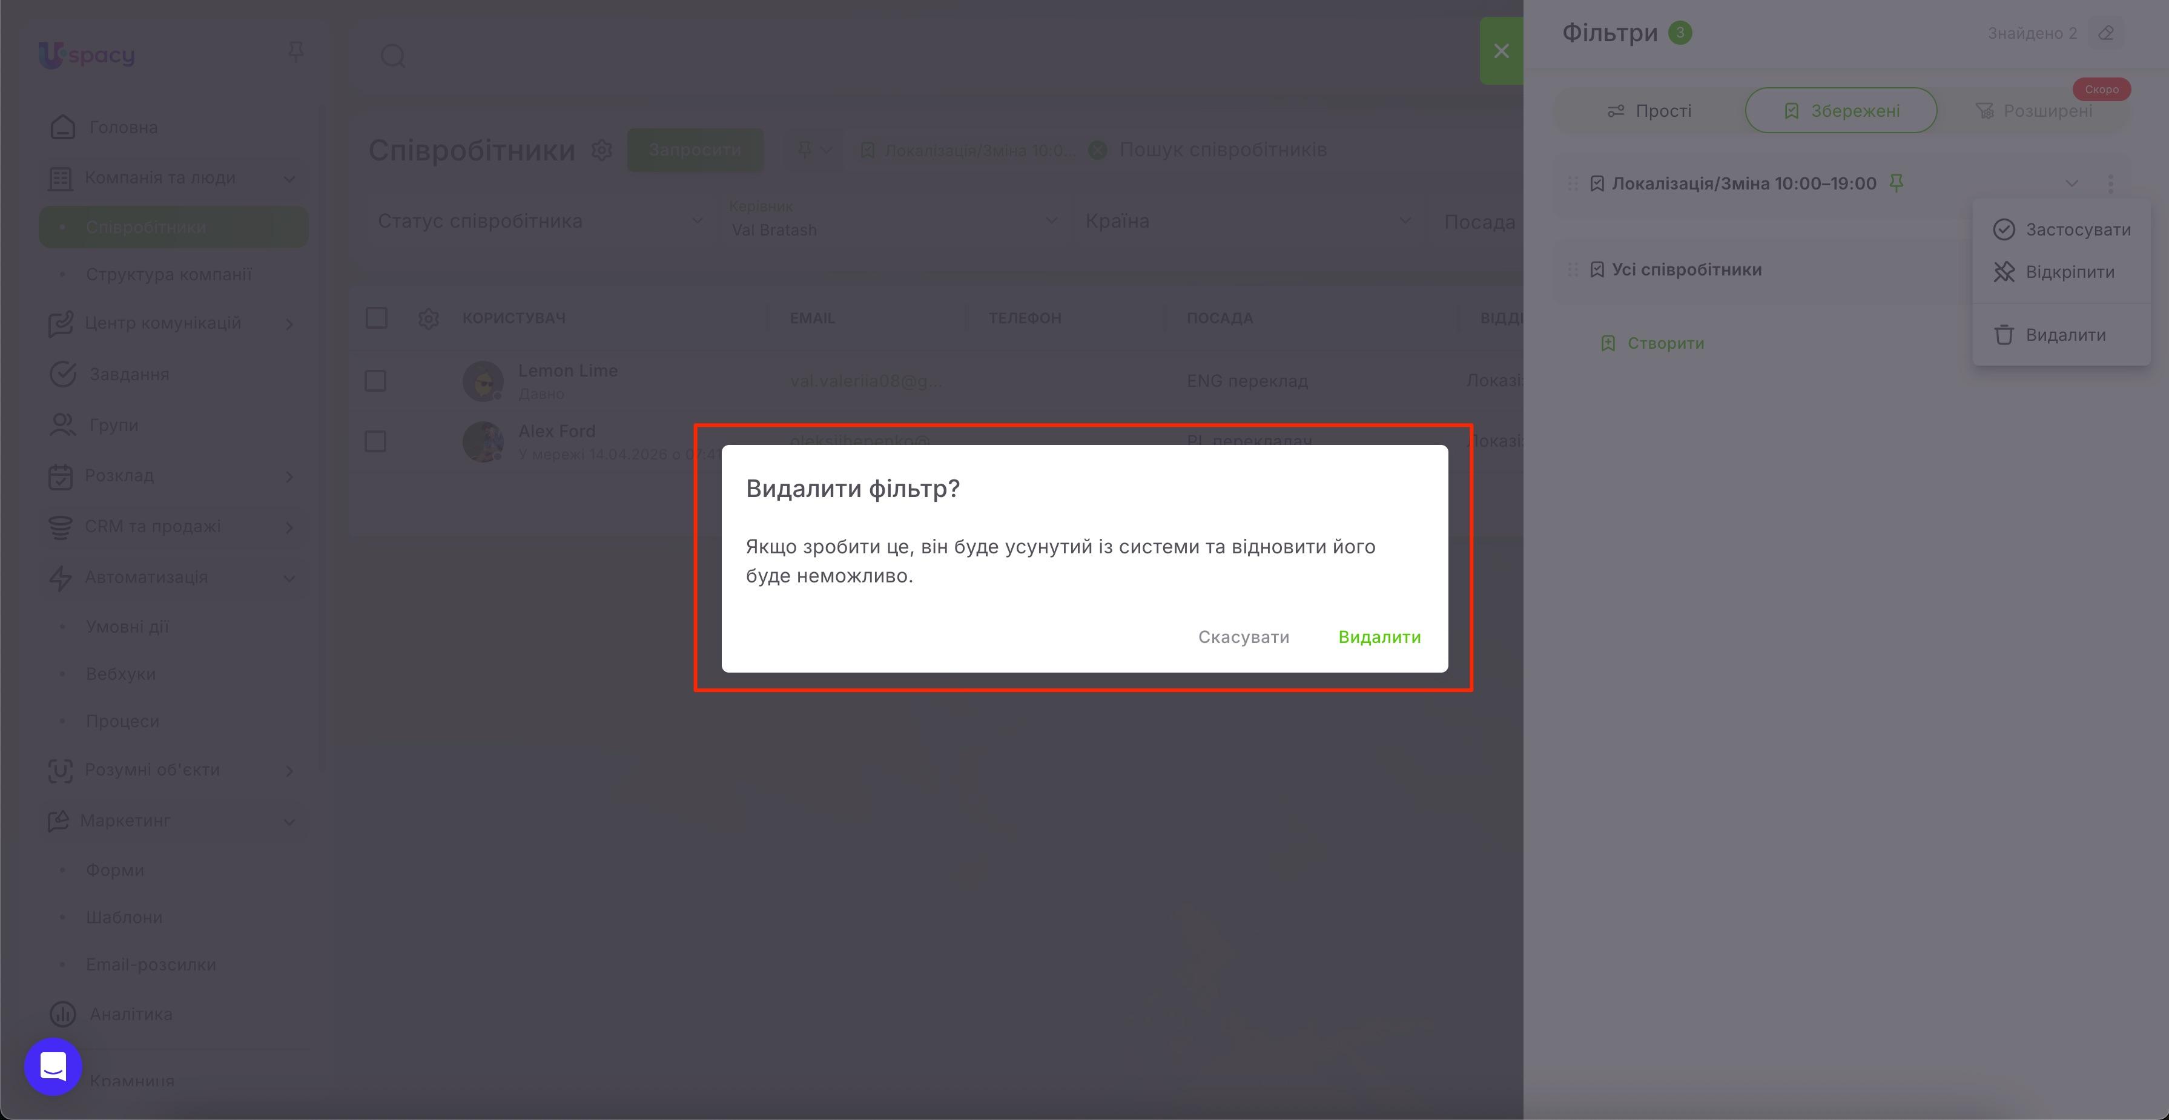Image resolution: width=2169 pixels, height=1120 pixels.
Task: Expand Розумні об'єкти submenu arrow
Action: (289, 771)
